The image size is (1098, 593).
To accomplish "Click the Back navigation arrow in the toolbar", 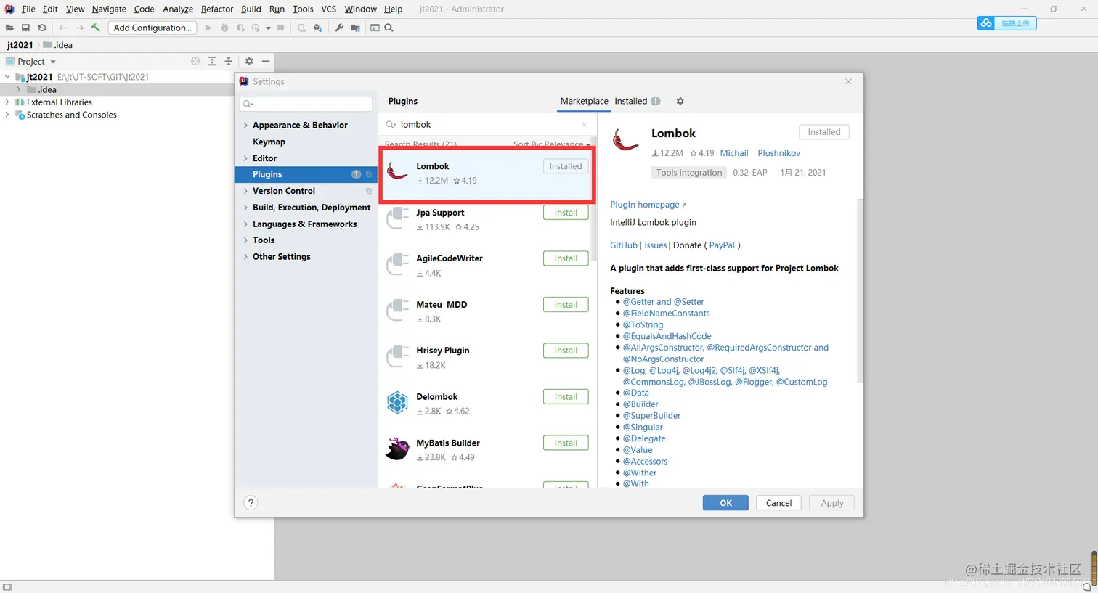I will pyautogui.click(x=62, y=28).
